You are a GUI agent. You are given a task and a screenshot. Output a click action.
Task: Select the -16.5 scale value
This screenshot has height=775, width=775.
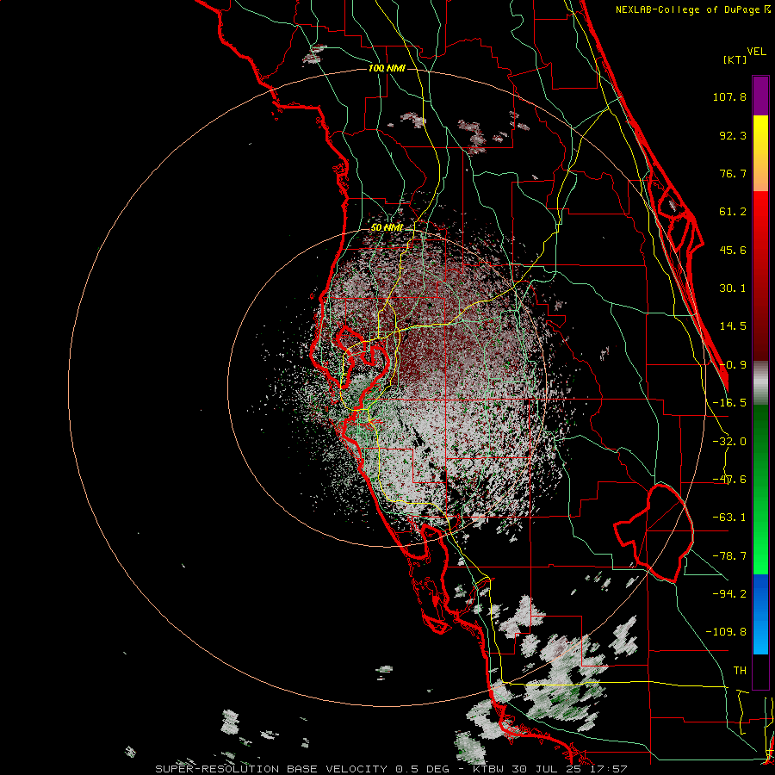(729, 403)
